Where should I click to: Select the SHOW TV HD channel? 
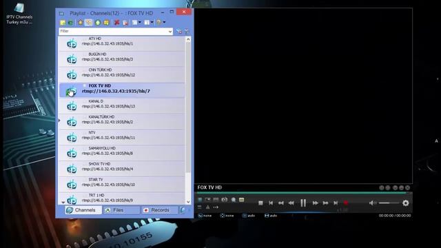click(122, 168)
